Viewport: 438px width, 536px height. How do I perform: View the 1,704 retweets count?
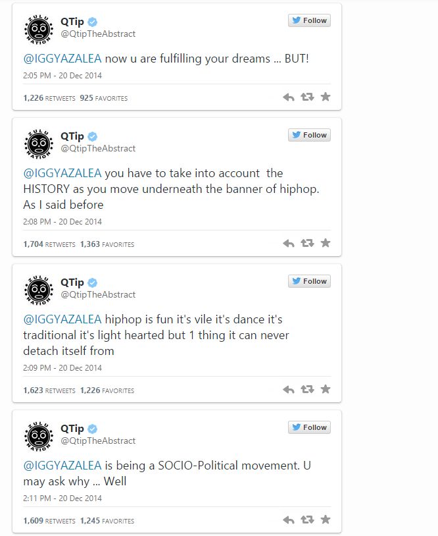(49, 244)
